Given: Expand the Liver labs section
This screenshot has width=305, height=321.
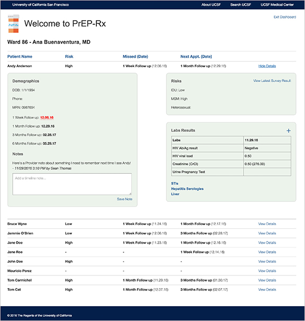Looking at the screenshot, I should coord(175,194).
